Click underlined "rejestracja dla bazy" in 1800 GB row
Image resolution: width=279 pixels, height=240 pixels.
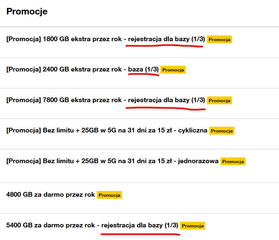coord(159,39)
